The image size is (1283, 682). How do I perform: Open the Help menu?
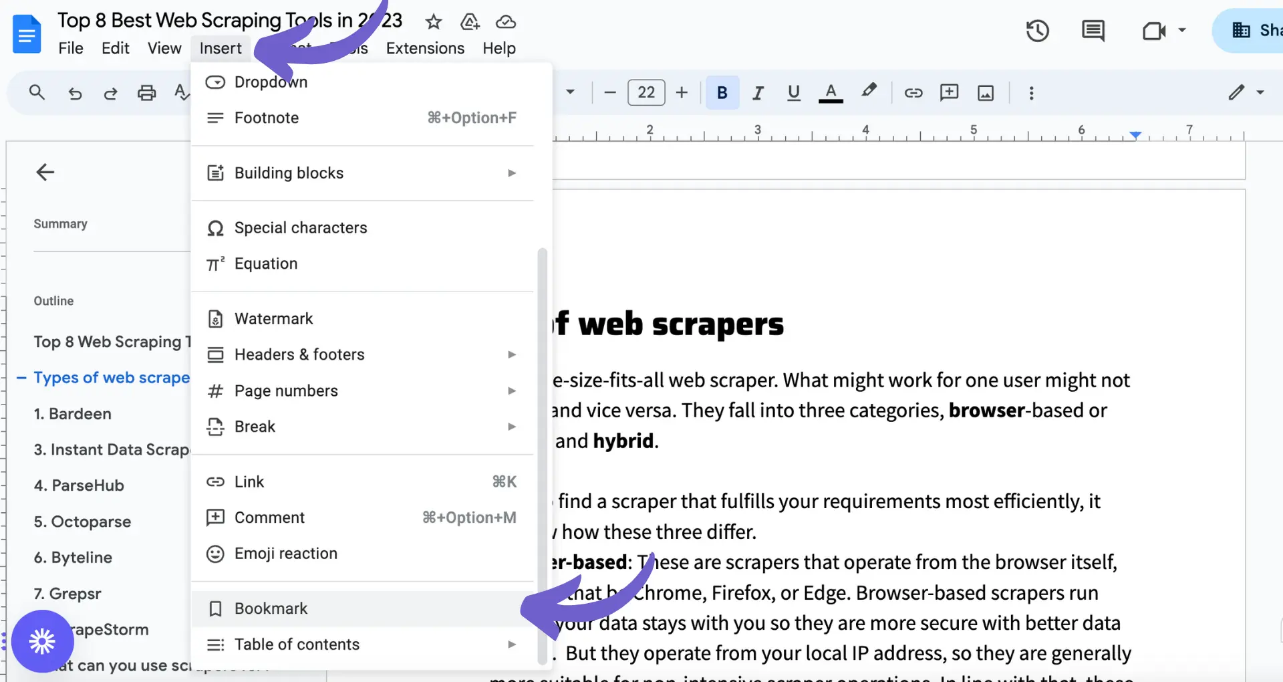499,48
